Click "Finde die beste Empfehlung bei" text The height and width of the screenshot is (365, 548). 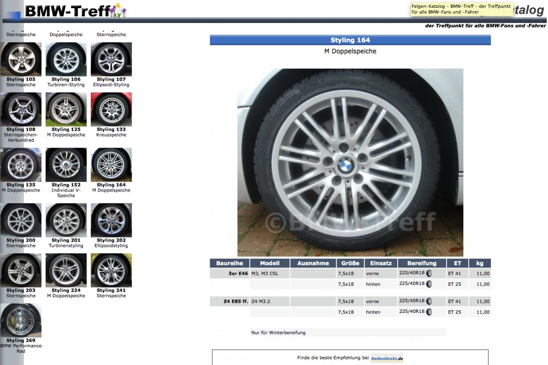click(333, 358)
